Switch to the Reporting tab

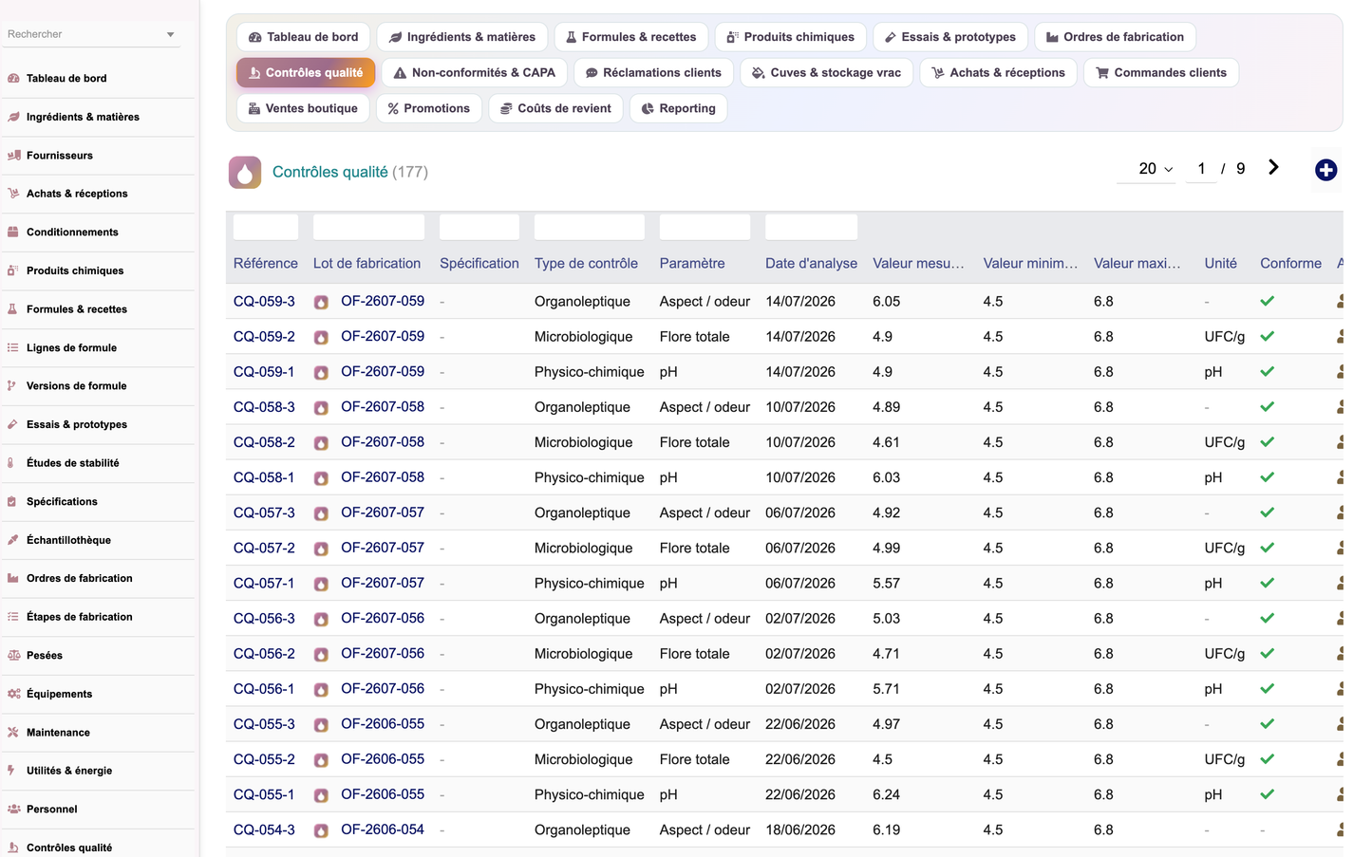tap(679, 108)
